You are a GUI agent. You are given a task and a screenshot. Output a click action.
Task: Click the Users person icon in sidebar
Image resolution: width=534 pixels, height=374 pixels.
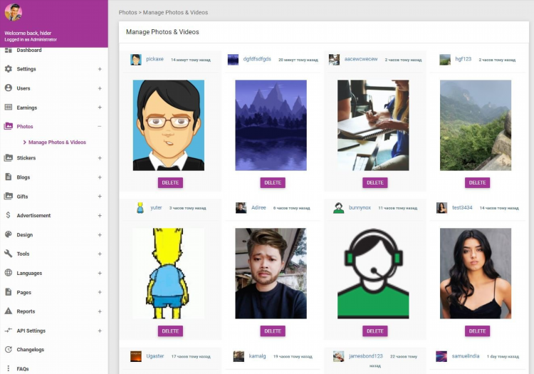pyautogui.click(x=8, y=88)
